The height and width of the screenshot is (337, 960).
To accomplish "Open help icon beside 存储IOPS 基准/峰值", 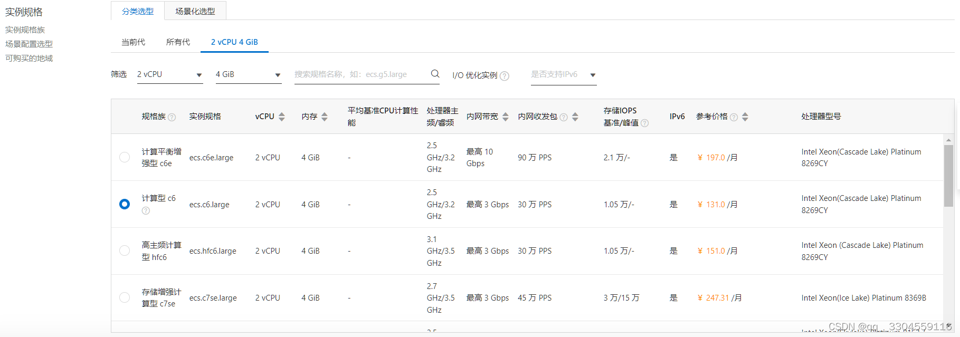I will pyautogui.click(x=644, y=123).
